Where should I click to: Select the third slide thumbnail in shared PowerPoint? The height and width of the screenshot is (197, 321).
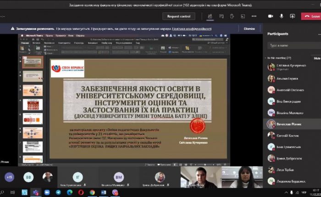point(33,90)
